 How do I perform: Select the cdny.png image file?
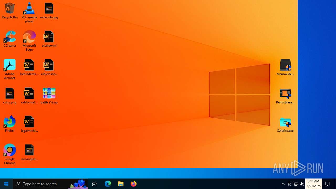10,96
